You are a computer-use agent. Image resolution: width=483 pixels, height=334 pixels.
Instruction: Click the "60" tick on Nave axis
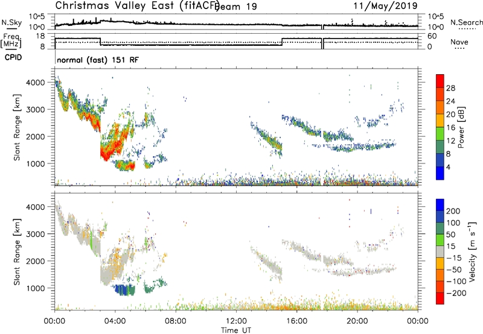pos(432,36)
